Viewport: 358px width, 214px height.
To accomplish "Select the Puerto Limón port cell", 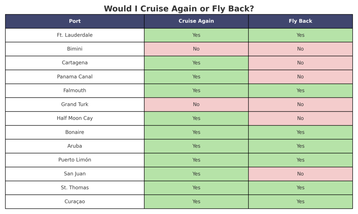I will tap(75, 160).
